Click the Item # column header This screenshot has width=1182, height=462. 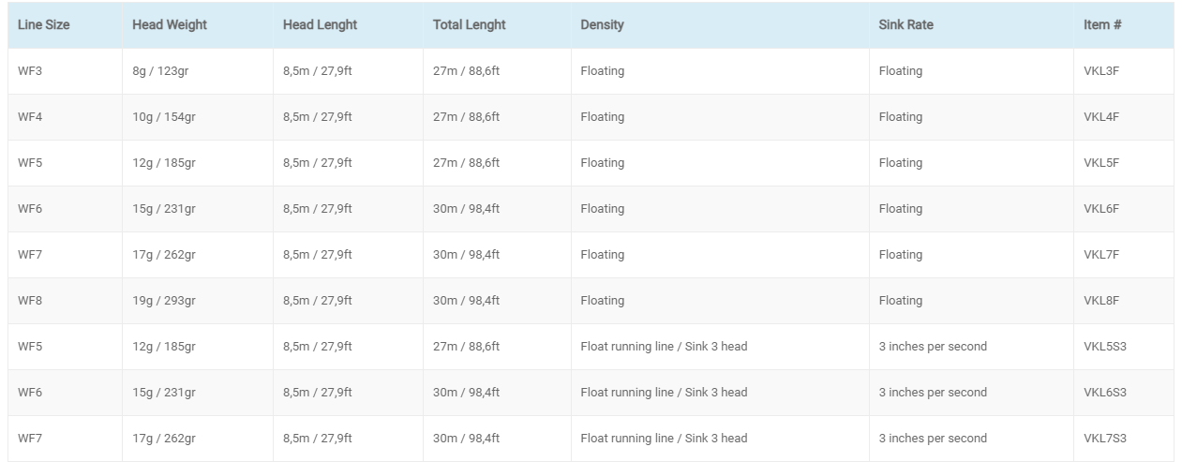[x=1102, y=25]
